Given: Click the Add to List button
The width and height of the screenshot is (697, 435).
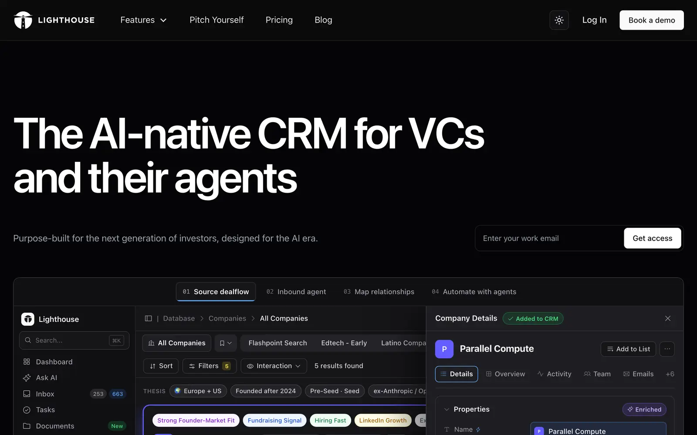Looking at the screenshot, I should click(628, 349).
